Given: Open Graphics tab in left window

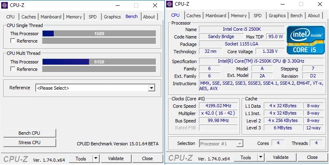Looking at the screenshot, I should [112, 17].
